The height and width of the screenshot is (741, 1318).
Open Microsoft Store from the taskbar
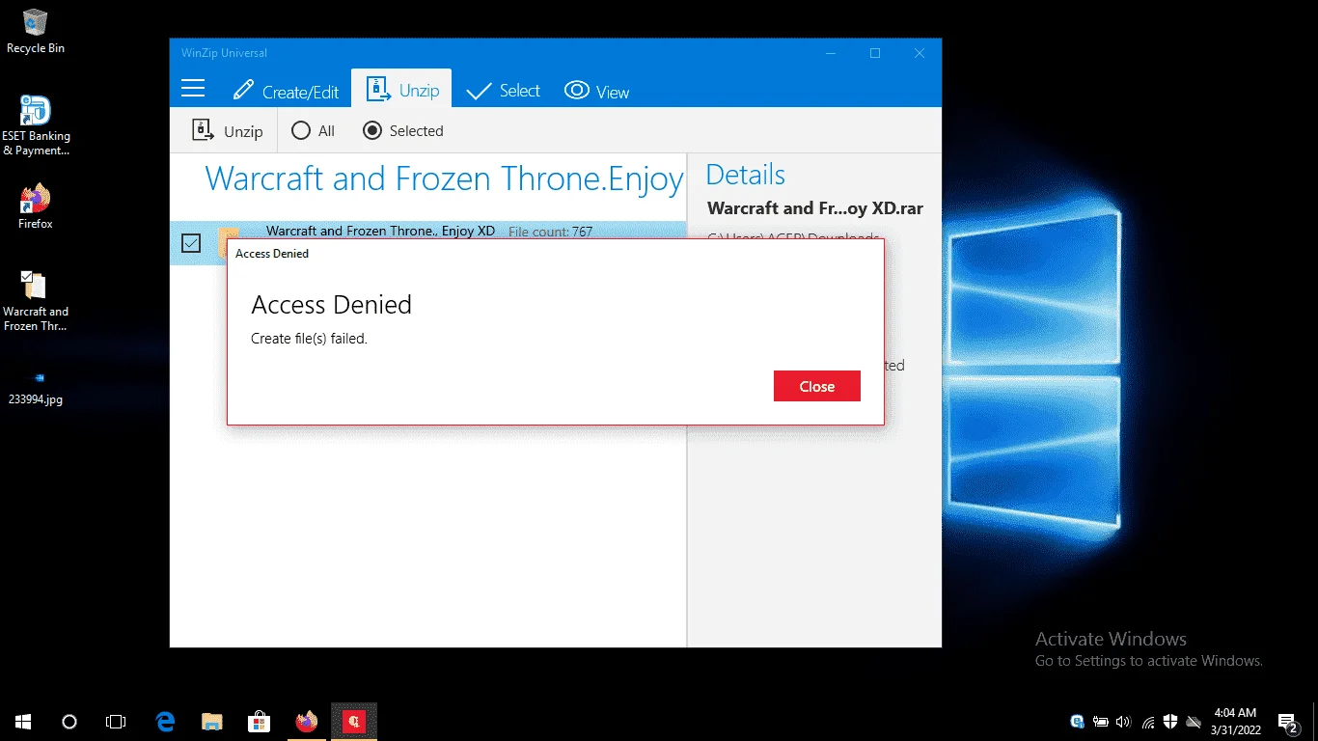tap(259, 721)
